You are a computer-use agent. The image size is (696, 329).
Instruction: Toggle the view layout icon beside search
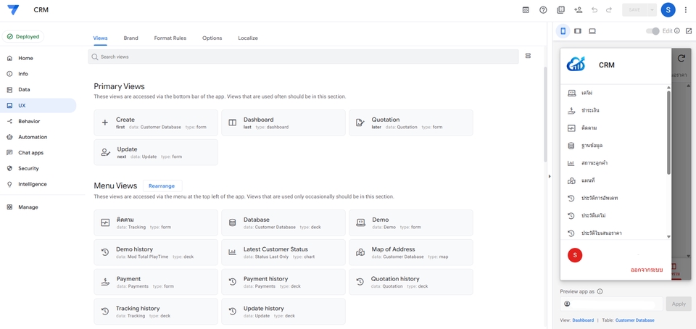(528, 56)
